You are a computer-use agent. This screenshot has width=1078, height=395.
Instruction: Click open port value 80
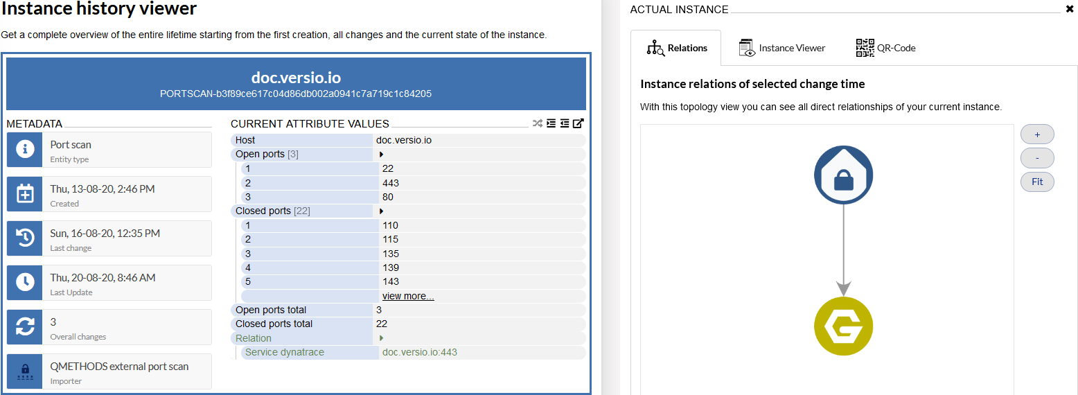pyautogui.click(x=388, y=197)
